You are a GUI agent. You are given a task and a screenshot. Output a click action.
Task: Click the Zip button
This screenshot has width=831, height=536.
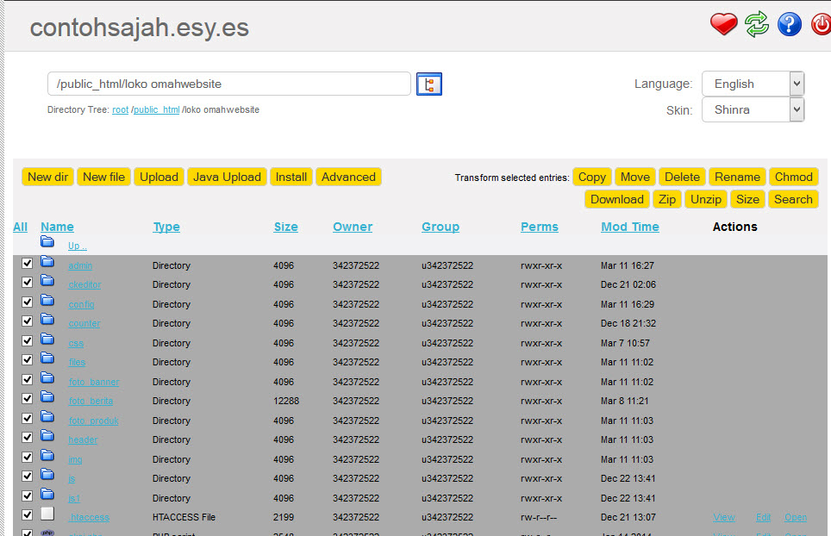[666, 199]
